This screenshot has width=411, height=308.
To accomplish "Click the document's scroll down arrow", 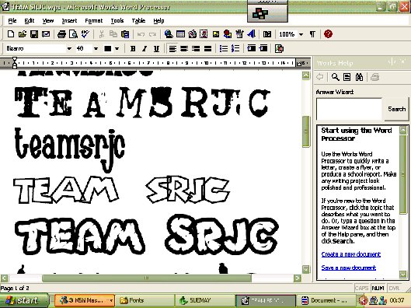I will click(x=306, y=269).
